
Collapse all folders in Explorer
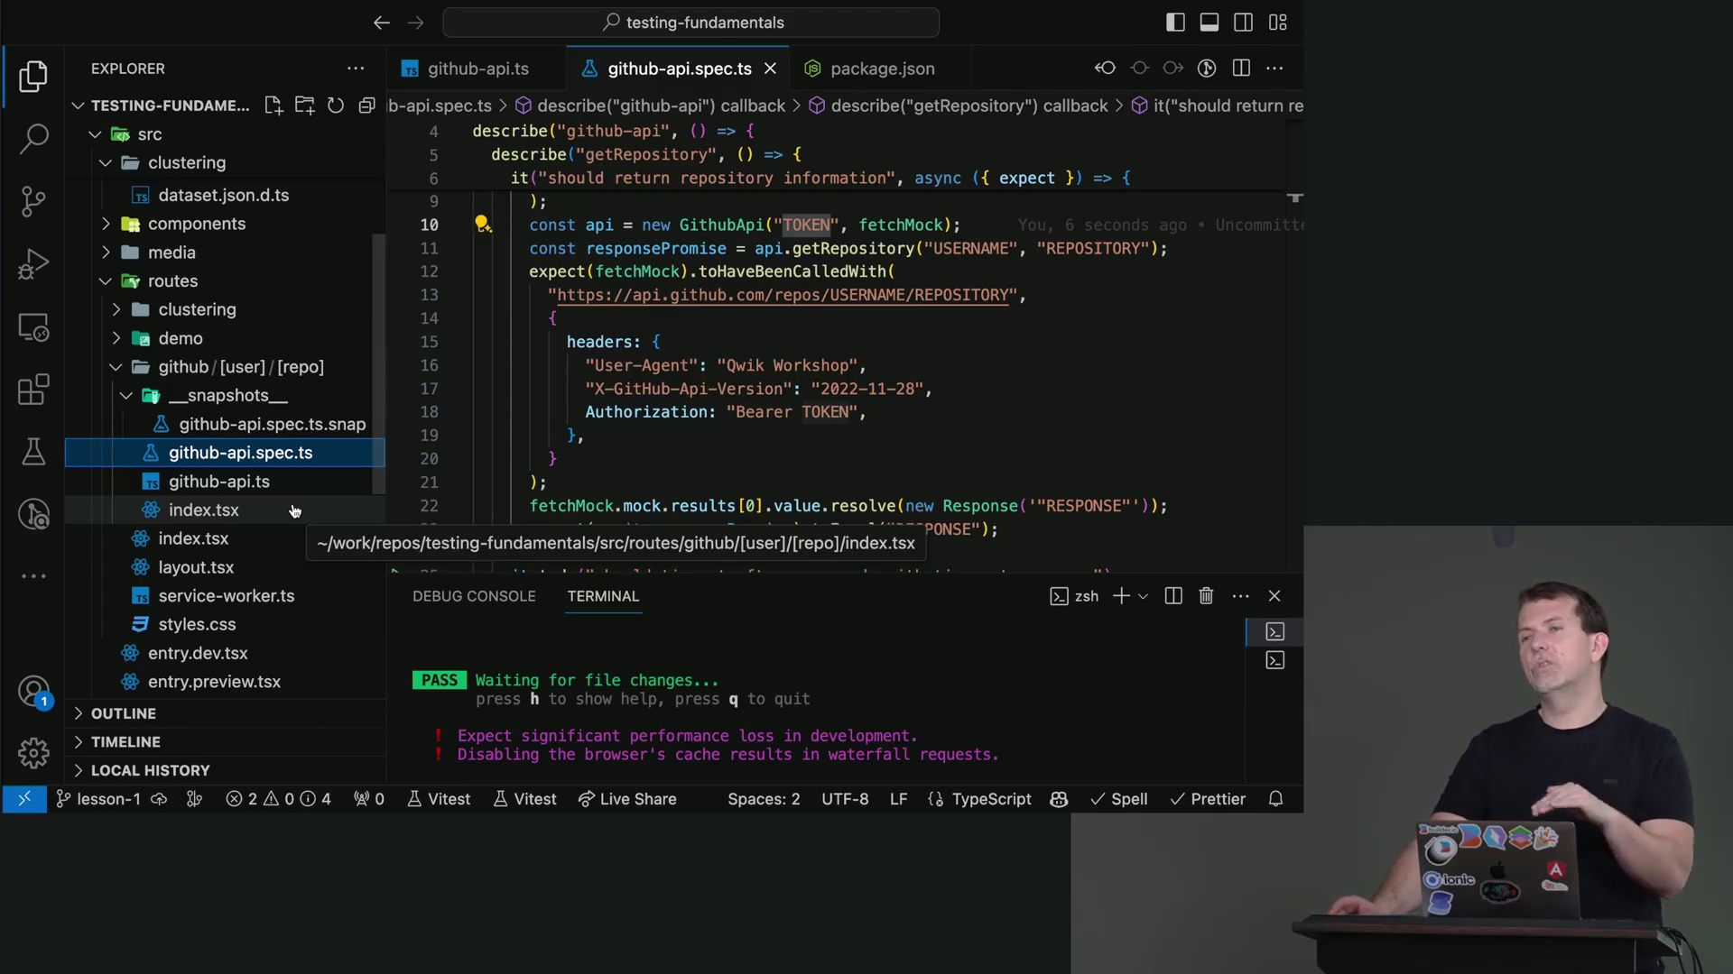366,106
